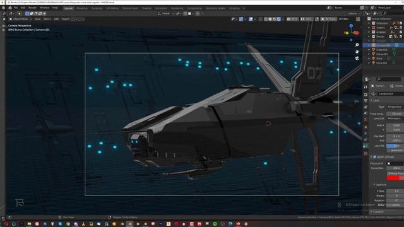The image size is (404, 227).
Task: Click the zoom viewport magnifier icon
Action: coord(357,45)
